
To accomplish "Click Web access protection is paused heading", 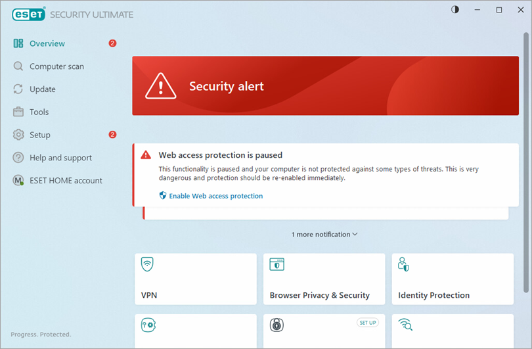I will tap(221, 155).
